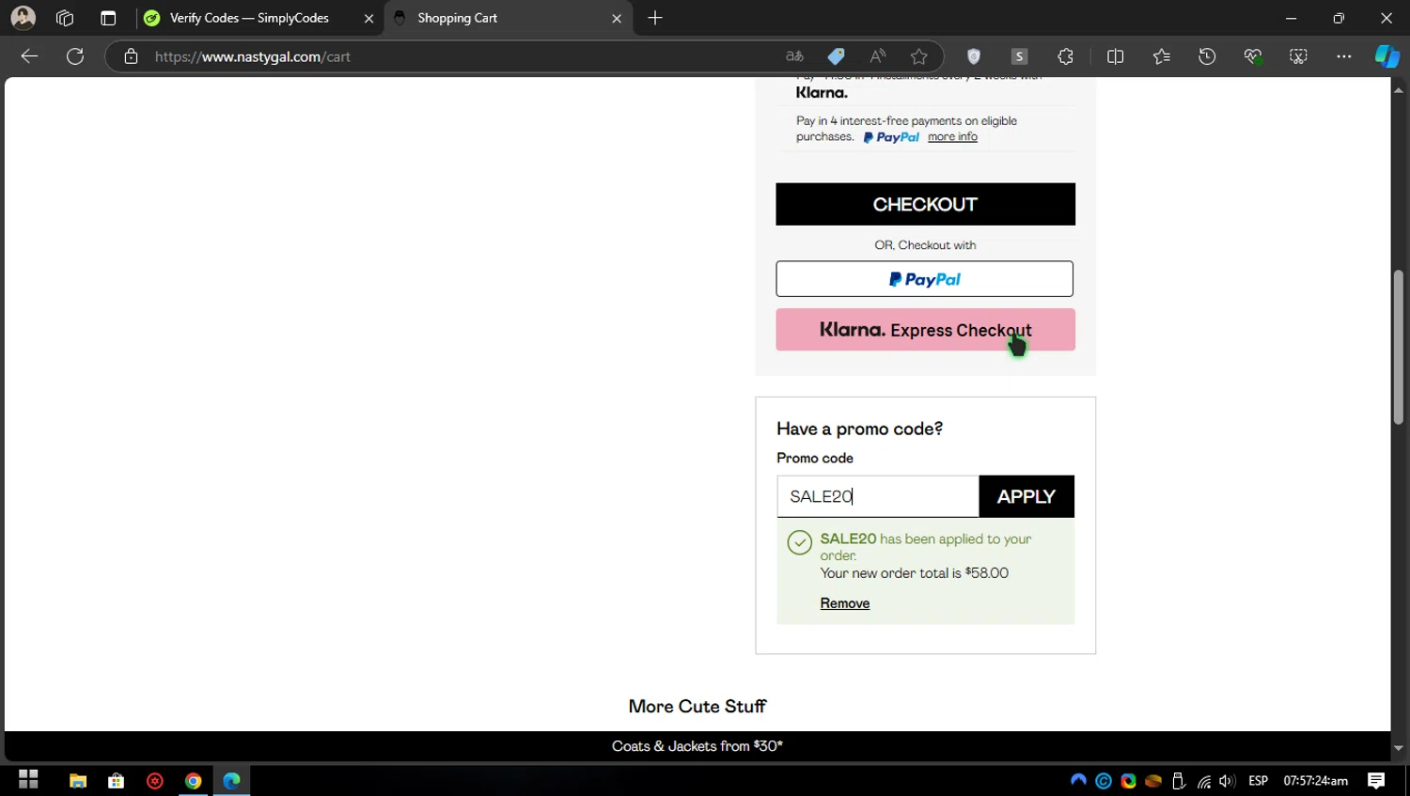1410x796 pixels.
Task: Open the network status tray icon
Action: point(1204,781)
